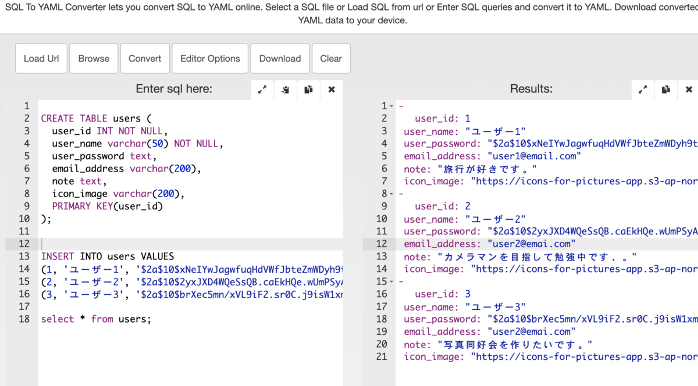The image size is (698, 386).
Task: Click the SQL row starting with (2, 'ユーザー2'
Action: (192, 281)
